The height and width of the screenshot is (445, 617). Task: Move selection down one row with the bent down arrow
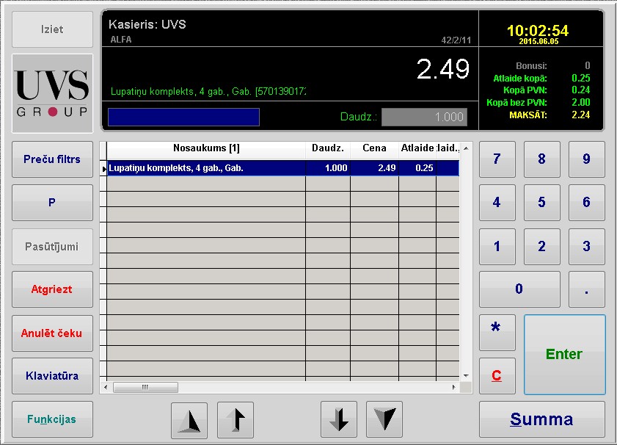point(339,419)
